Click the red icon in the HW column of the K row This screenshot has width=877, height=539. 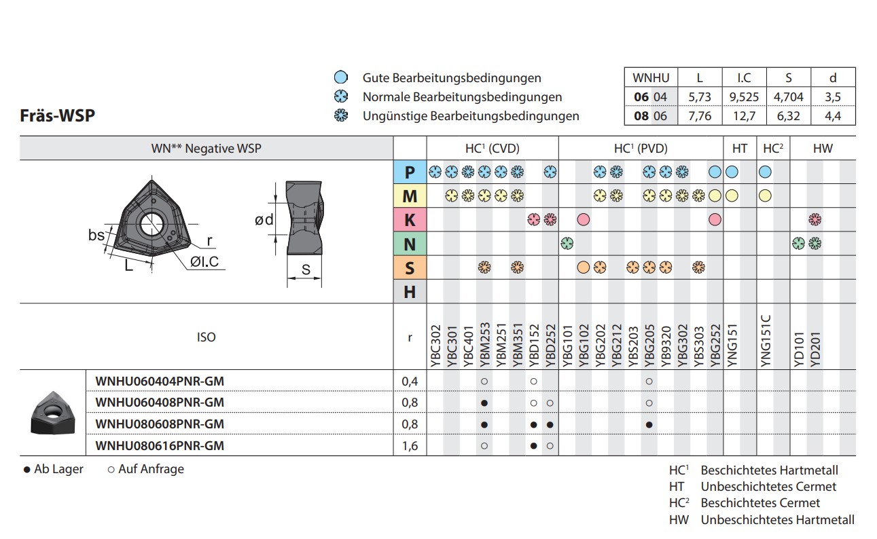815,219
